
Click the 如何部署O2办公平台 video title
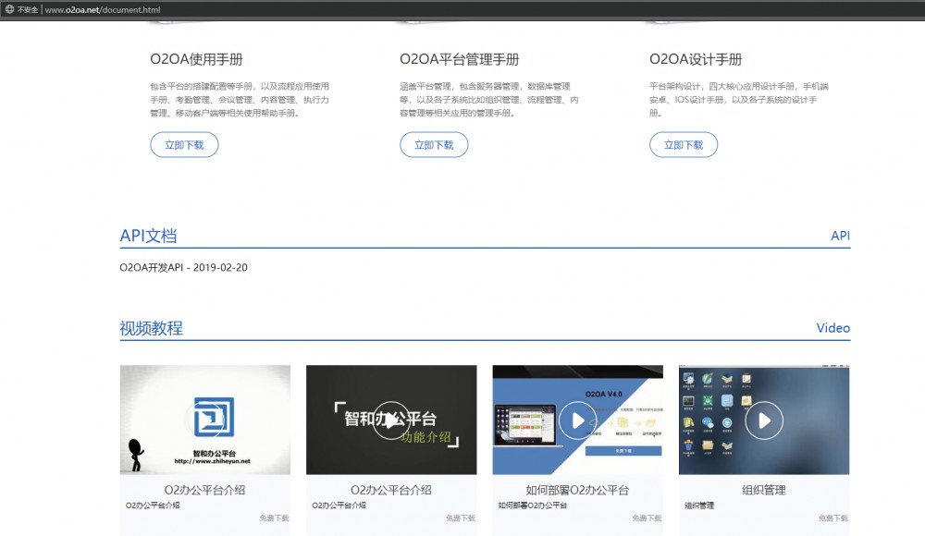click(x=577, y=490)
